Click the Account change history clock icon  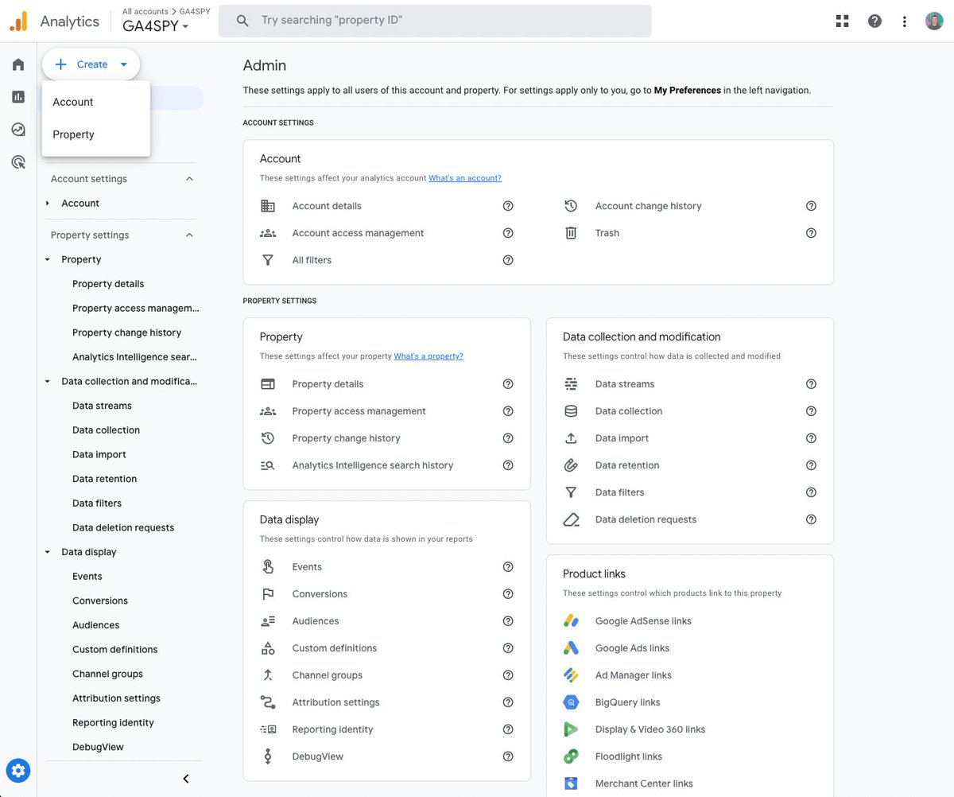coord(571,206)
